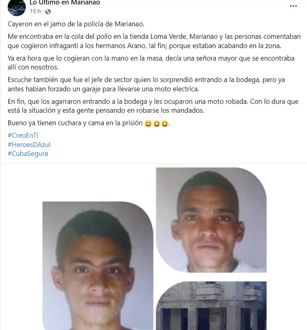Open the Lo Último en Marianao page name
307x330 pixels.
[x=65, y=2]
